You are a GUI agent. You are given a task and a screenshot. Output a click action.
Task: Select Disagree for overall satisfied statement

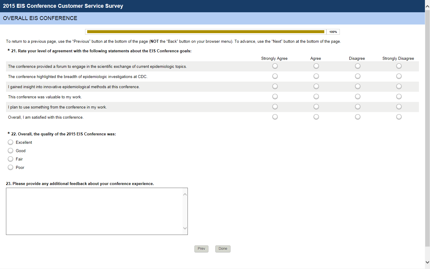[x=358, y=117]
